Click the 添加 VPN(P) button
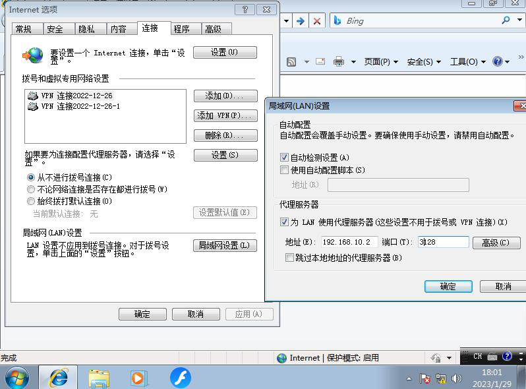Image resolution: width=526 pixels, height=389 pixels. coord(225,116)
